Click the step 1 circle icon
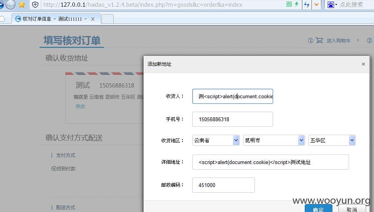Screen dimensions: 374x212 [x=310, y=40]
